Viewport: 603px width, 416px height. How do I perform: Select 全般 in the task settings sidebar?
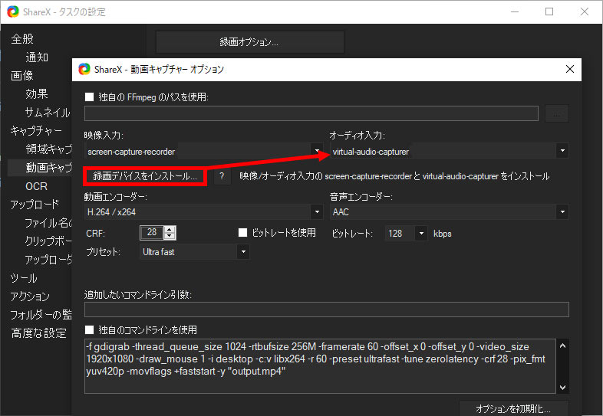pos(22,39)
